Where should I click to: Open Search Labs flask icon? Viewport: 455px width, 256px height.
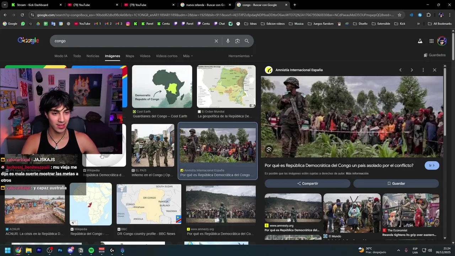pyautogui.click(x=420, y=41)
